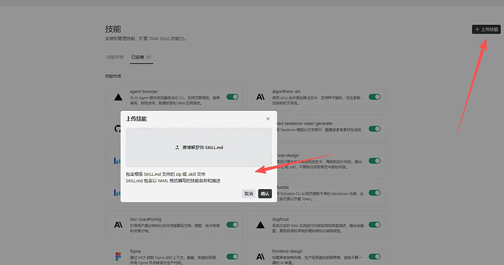504x265 pixels.
Task: Click the 技能 page heading
Action: [x=113, y=29]
